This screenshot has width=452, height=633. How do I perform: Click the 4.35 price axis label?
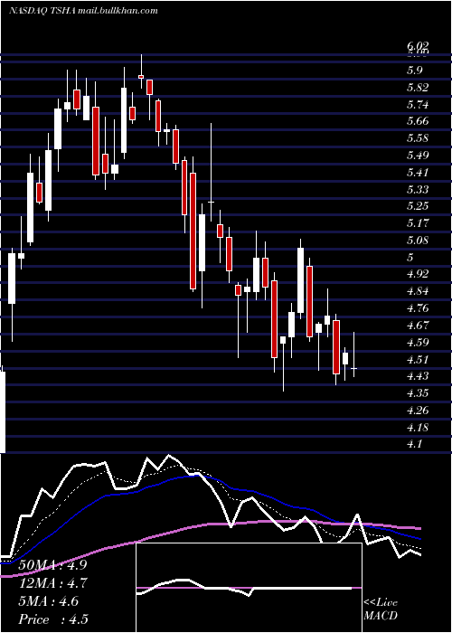coord(418,392)
